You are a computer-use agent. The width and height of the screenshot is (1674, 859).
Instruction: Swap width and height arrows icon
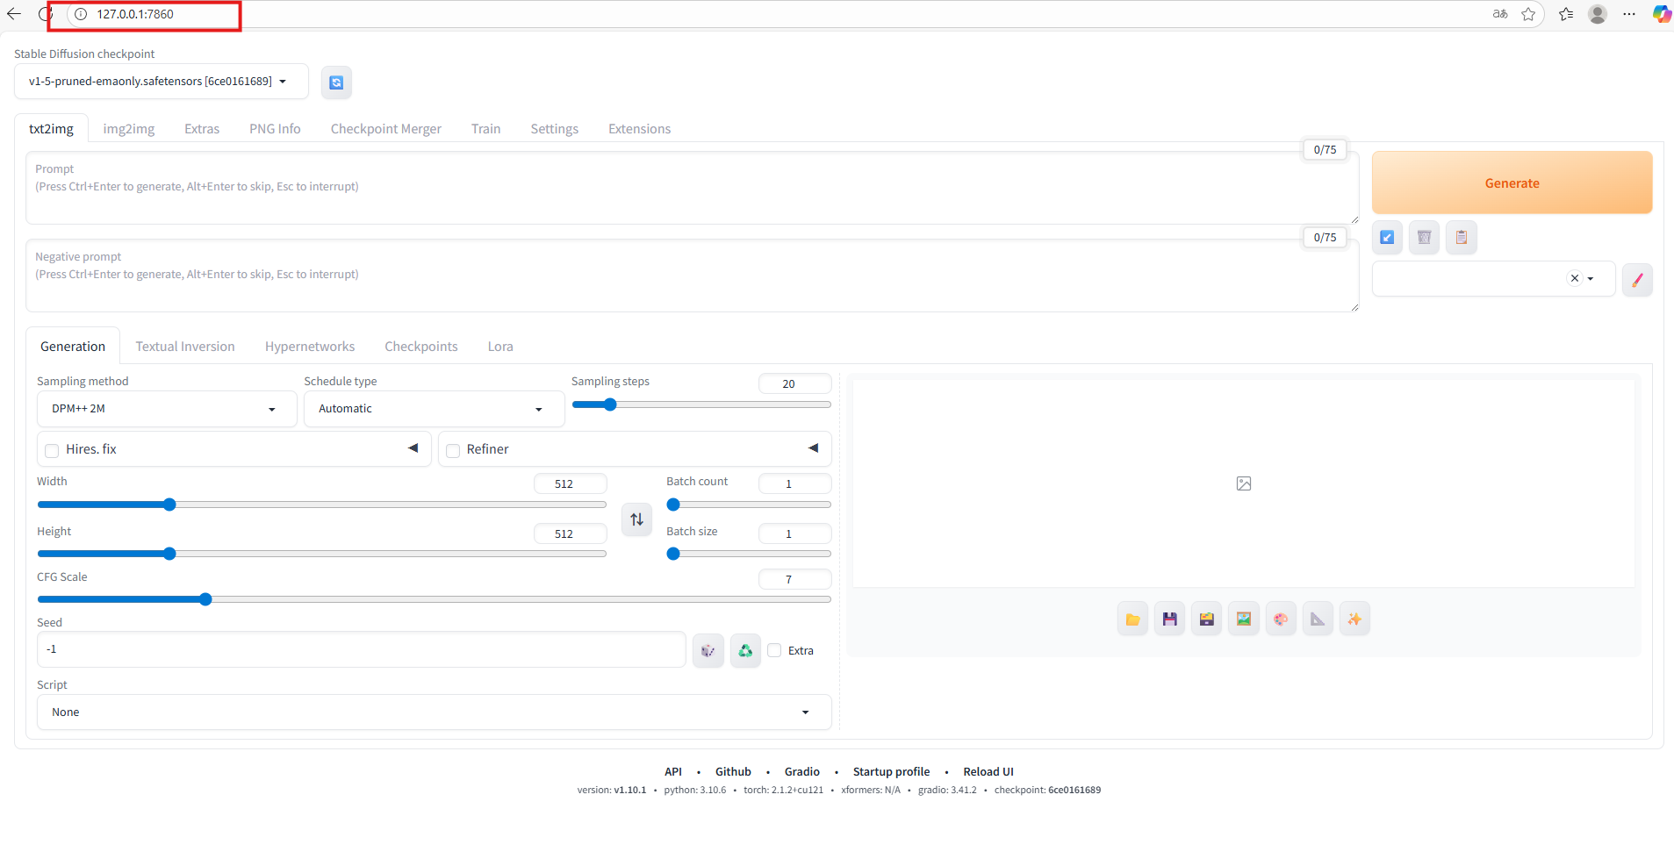(x=636, y=519)
